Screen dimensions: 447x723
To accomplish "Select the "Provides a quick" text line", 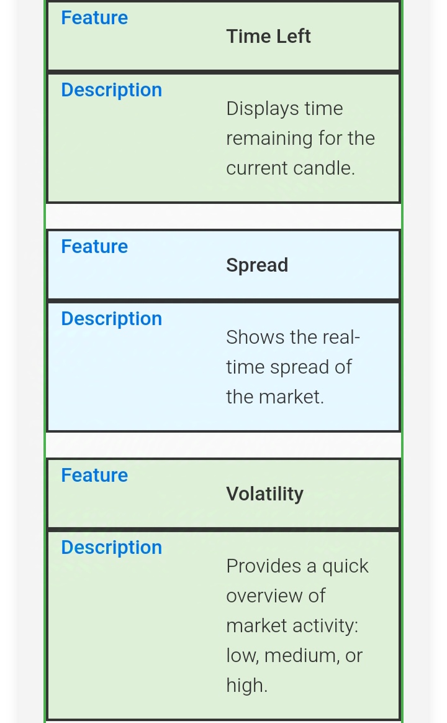I will point(297,566).
